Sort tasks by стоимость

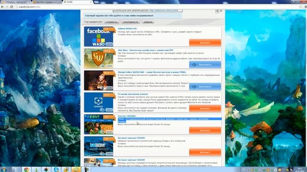112,22
